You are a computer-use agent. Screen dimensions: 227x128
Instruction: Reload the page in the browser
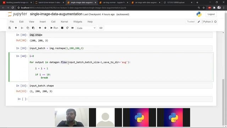pos(13,8)
